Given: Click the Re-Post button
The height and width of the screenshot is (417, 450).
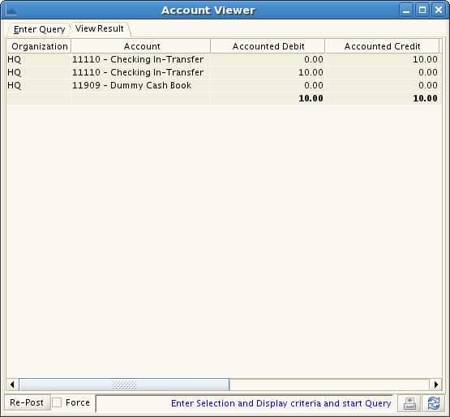Looking at the screenshot, I should point(27,402).
